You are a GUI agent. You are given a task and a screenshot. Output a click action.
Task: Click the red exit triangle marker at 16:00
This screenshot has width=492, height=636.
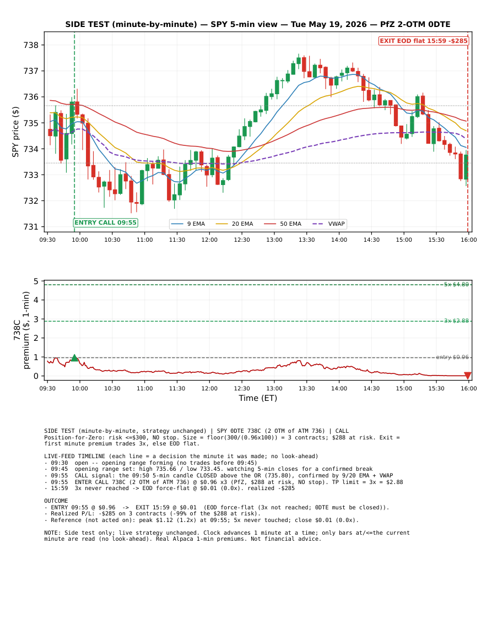point(468,376)
